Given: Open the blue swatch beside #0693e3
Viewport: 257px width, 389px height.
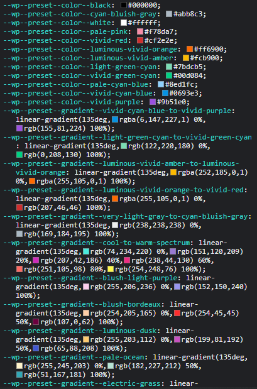Looking at the screenshot, I should tap(165, 93).
